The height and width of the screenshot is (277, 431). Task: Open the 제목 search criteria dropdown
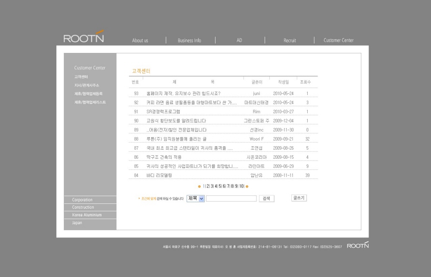coord(196,198)
